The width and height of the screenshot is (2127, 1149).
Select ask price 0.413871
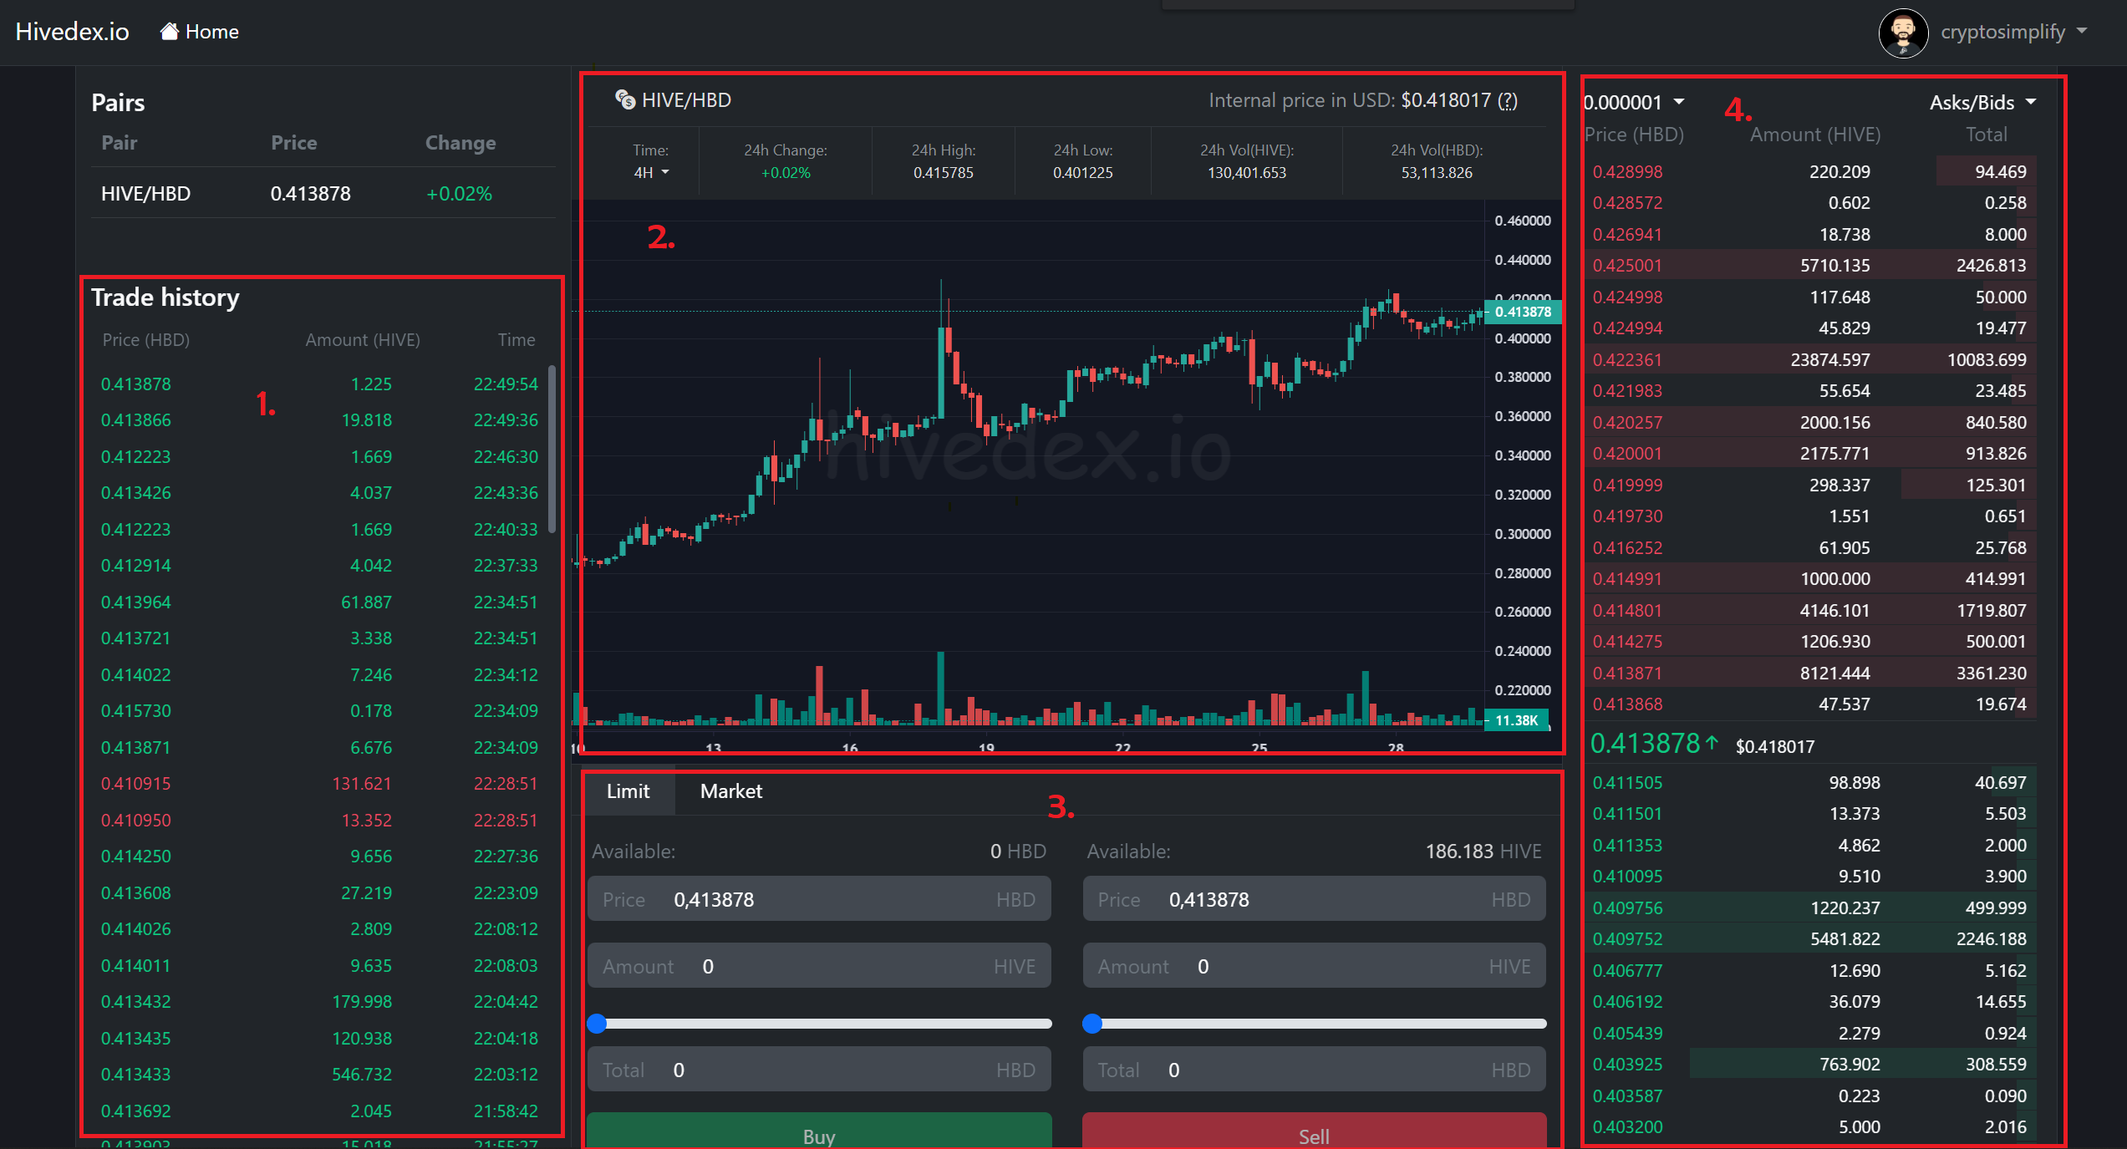[x=1627, y=673]
